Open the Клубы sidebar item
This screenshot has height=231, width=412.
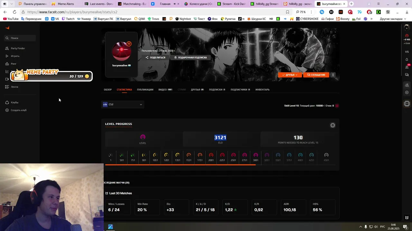pyautogui.click(x=12, y=102)
